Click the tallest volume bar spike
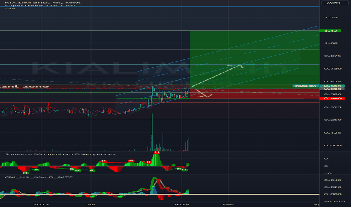This screenshot has width=351, height=207. click(153, 132)
